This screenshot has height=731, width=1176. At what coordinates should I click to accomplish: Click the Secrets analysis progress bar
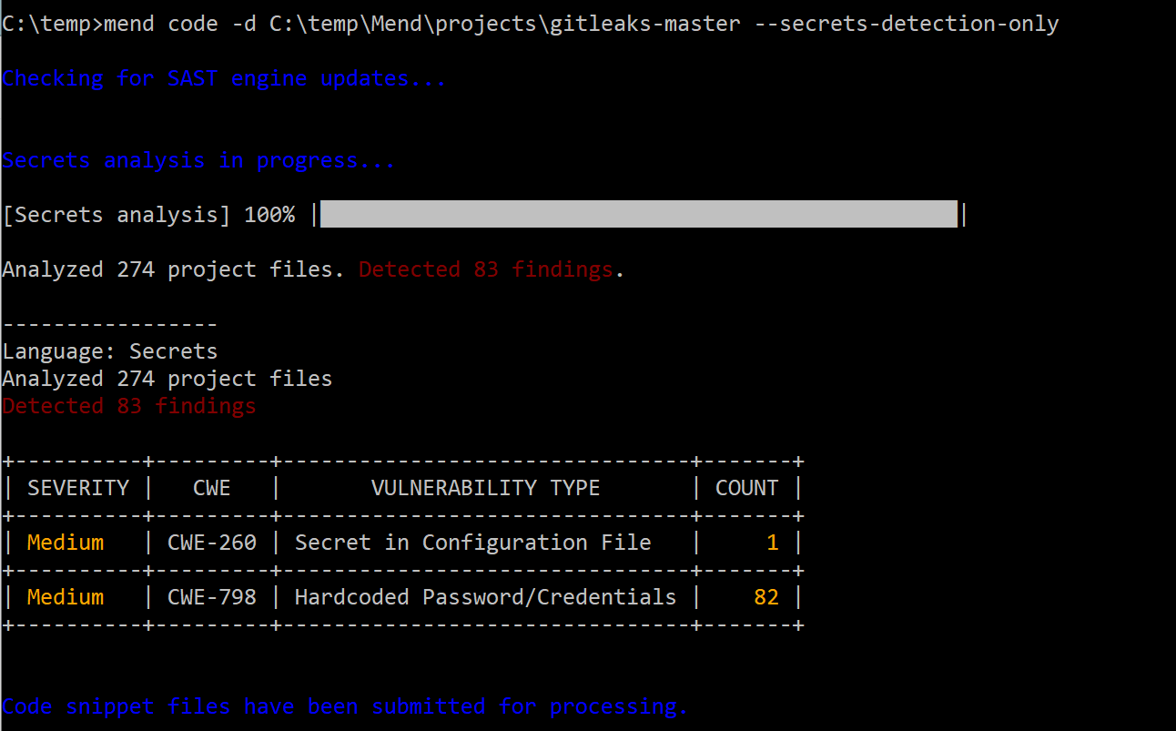pos(638,215)
